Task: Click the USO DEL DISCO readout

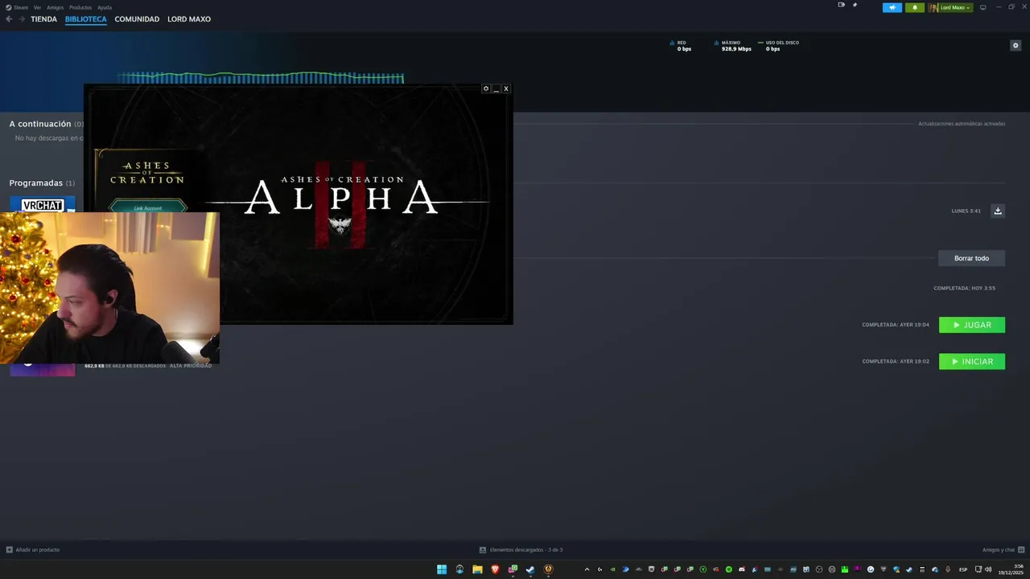Action: point(778,46)
